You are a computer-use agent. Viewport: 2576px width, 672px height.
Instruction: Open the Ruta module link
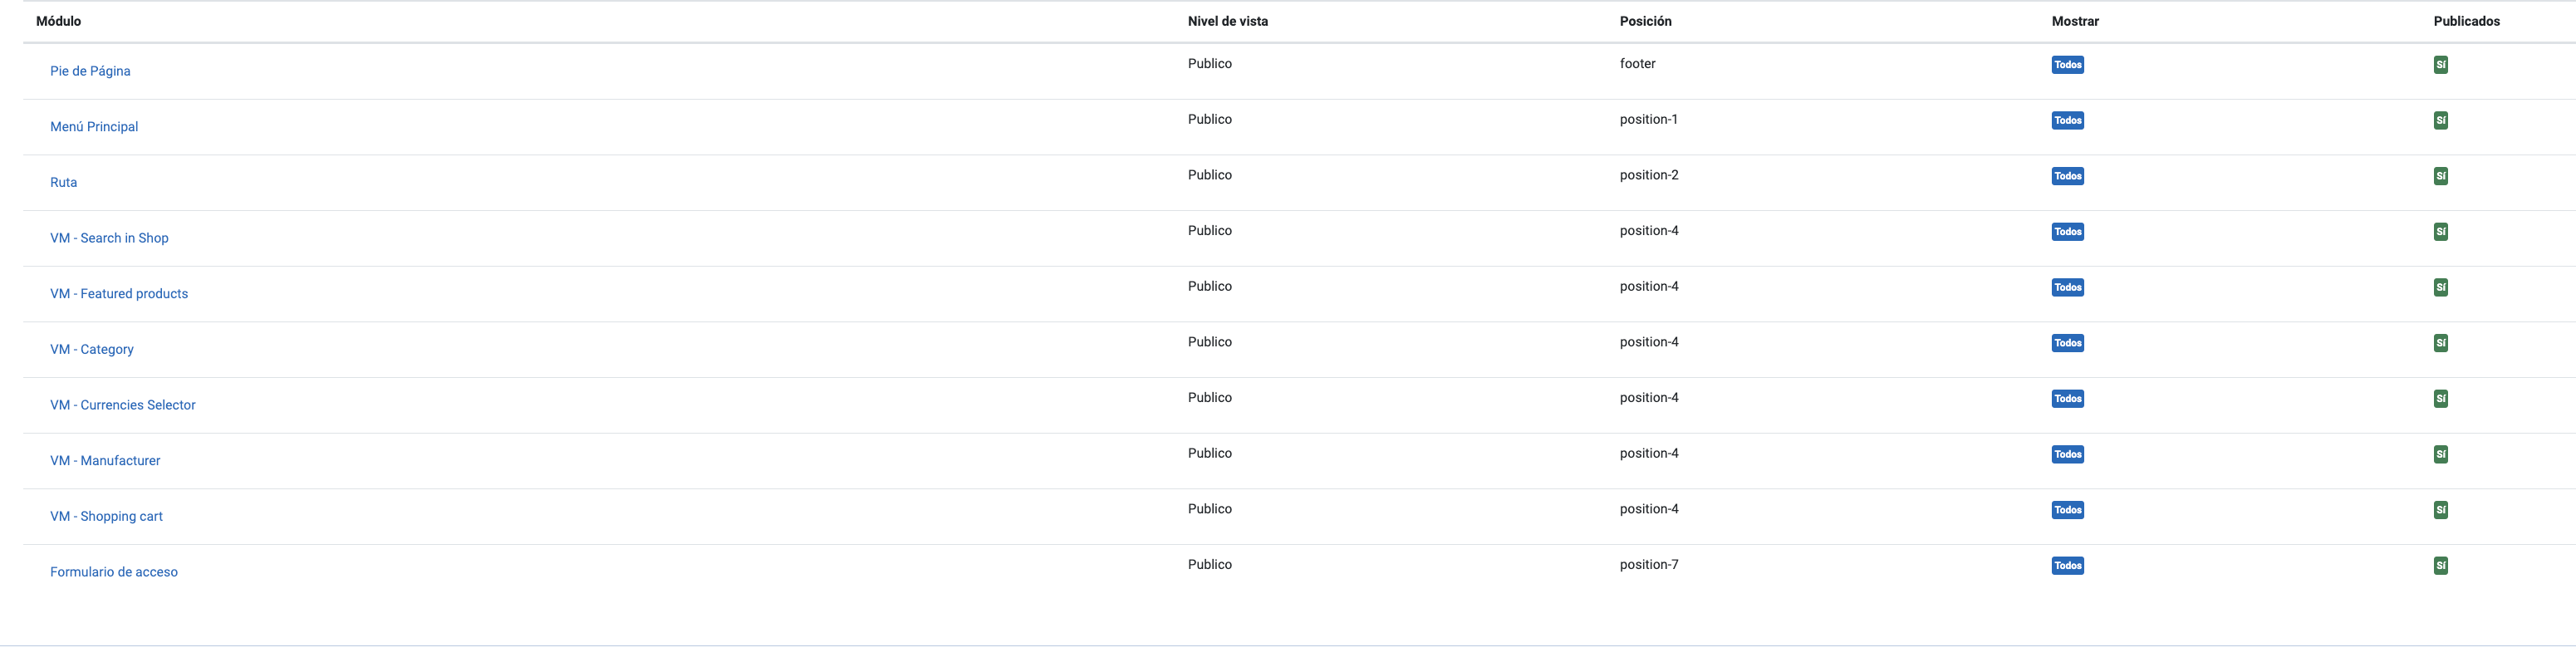(x=63, y=183)
